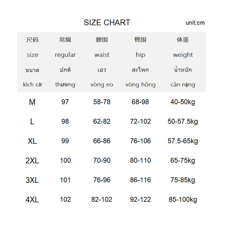
Task: Click the SIZE CHART title
Action: [x=107, y=22]
